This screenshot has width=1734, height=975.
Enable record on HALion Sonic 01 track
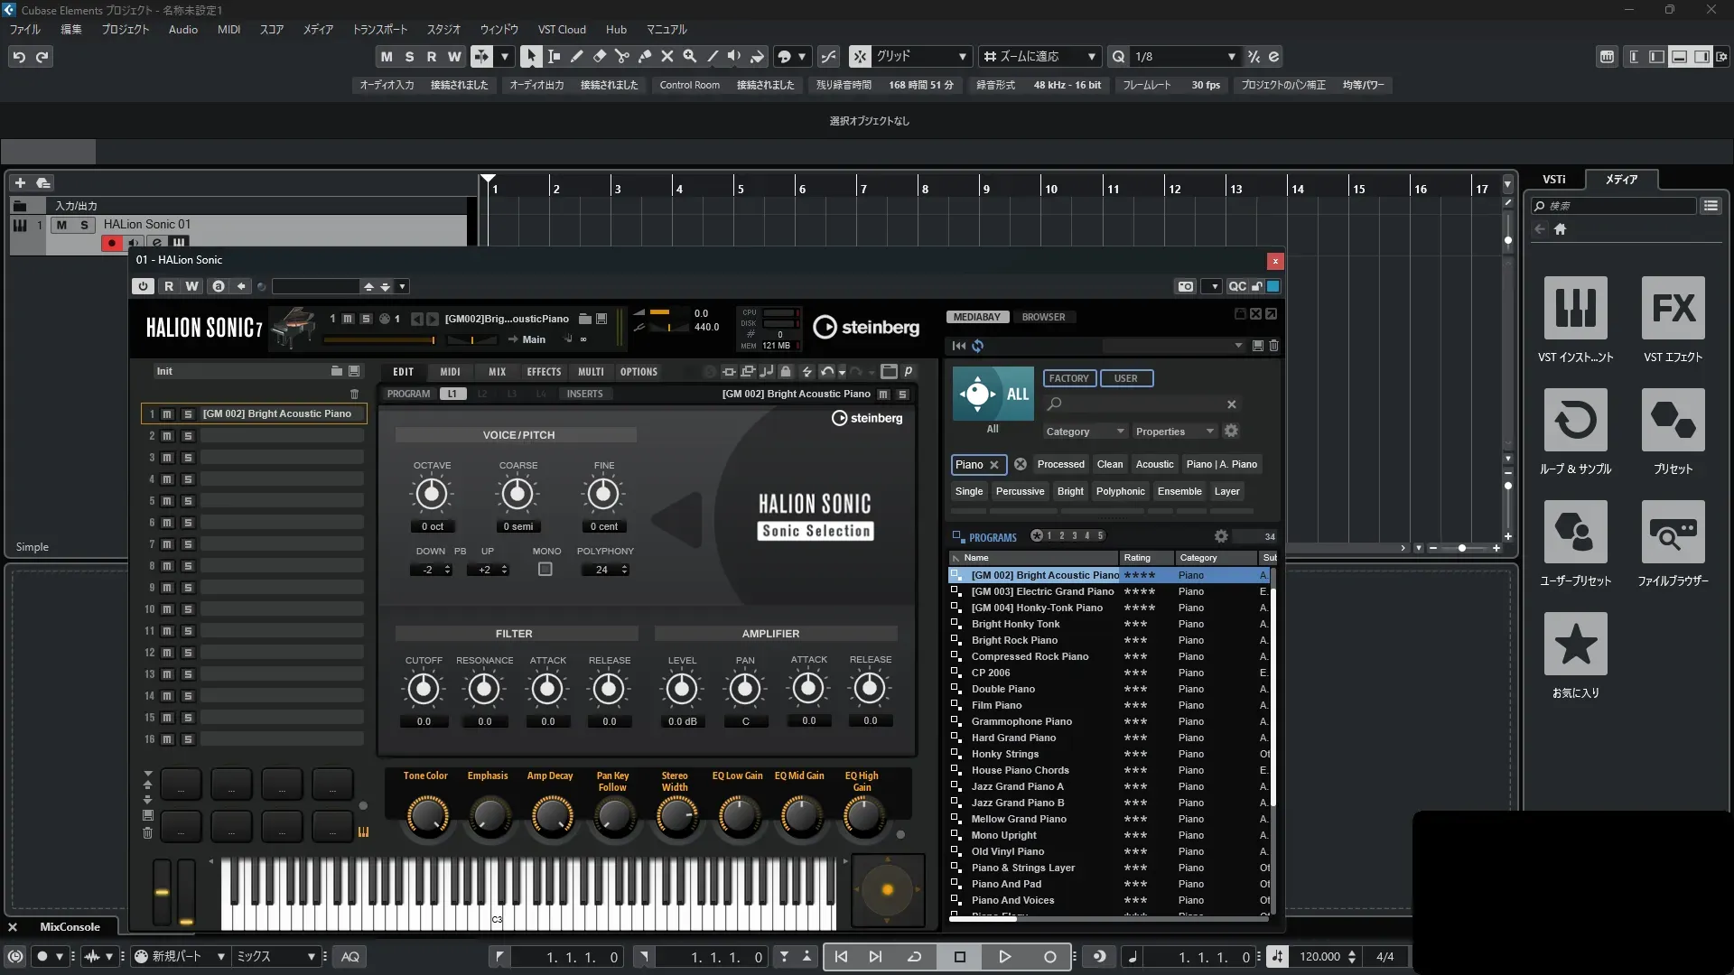(x=112, y=243)
